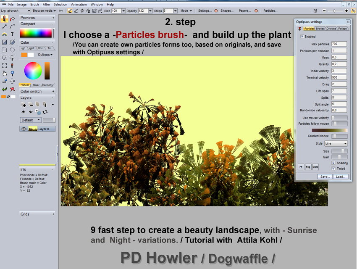Click the compact rainbow color spectrum bar
357x269 pixels.
[36, 33]
